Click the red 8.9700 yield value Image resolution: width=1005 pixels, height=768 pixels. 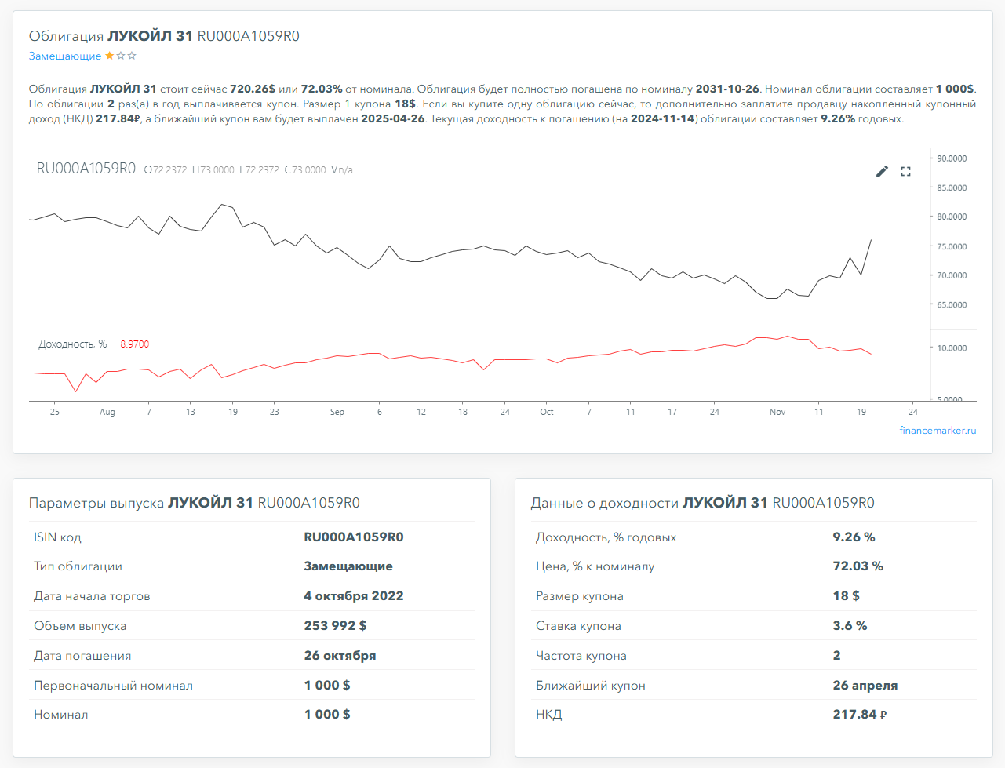coord(134,344)
